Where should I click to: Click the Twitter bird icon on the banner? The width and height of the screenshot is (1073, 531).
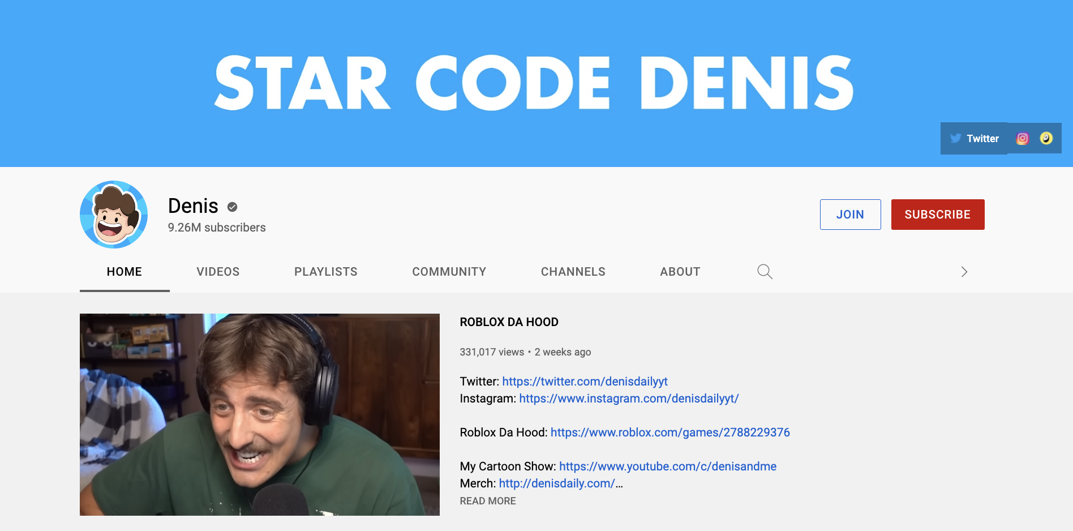[957, 138]
